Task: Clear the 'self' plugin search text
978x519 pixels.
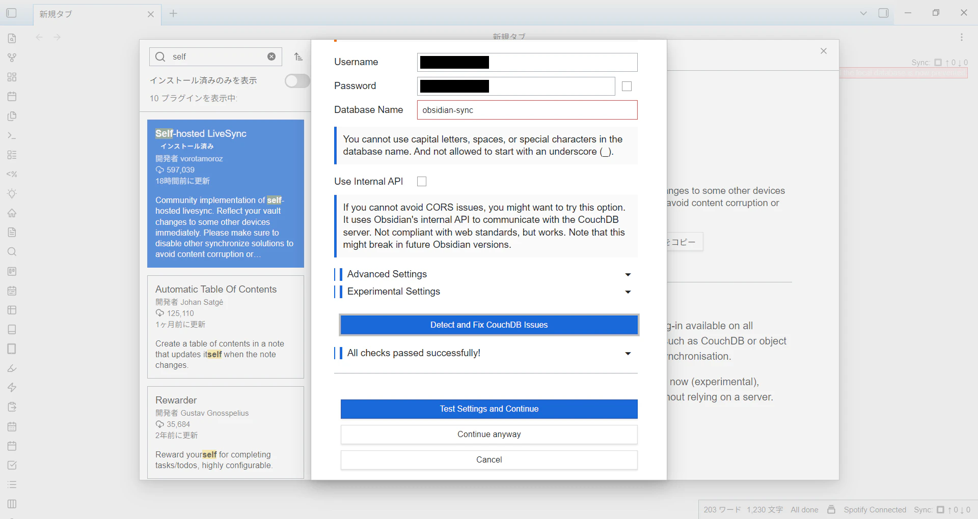Action: coord(271,56)
